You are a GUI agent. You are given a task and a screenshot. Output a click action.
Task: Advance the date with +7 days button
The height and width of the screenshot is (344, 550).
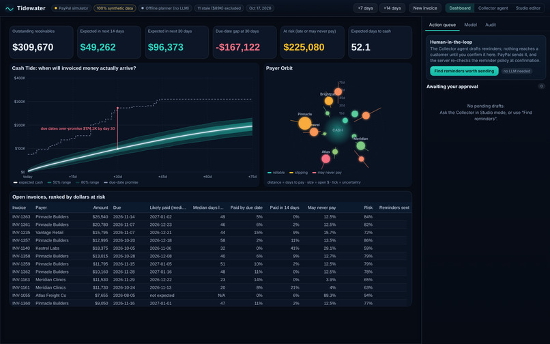[365, 8]
